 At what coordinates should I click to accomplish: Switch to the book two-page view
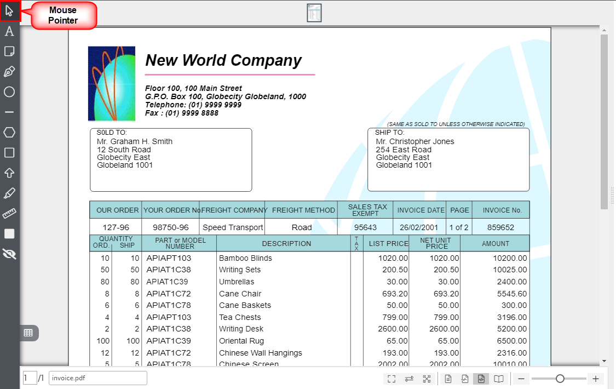coord(498,379)
